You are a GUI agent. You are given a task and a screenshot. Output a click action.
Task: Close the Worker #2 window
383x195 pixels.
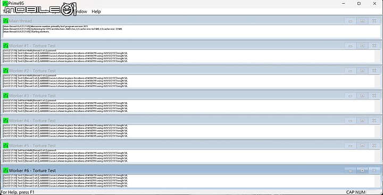tap(374, 70)
